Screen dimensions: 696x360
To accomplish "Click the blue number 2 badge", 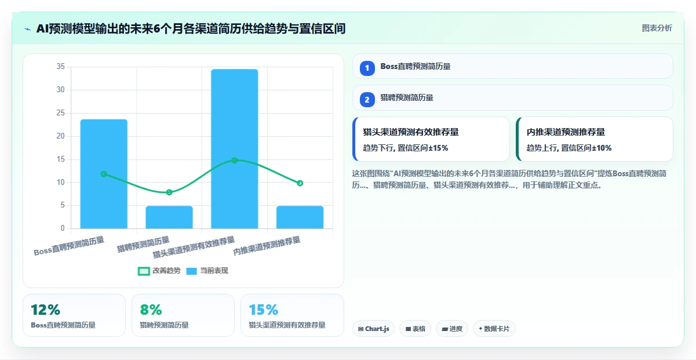I will (x=367, y=100).
